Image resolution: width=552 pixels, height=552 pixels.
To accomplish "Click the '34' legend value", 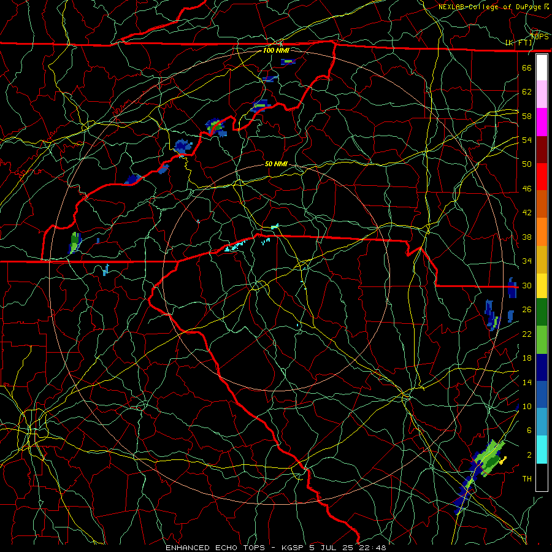I will pos(527,261).
